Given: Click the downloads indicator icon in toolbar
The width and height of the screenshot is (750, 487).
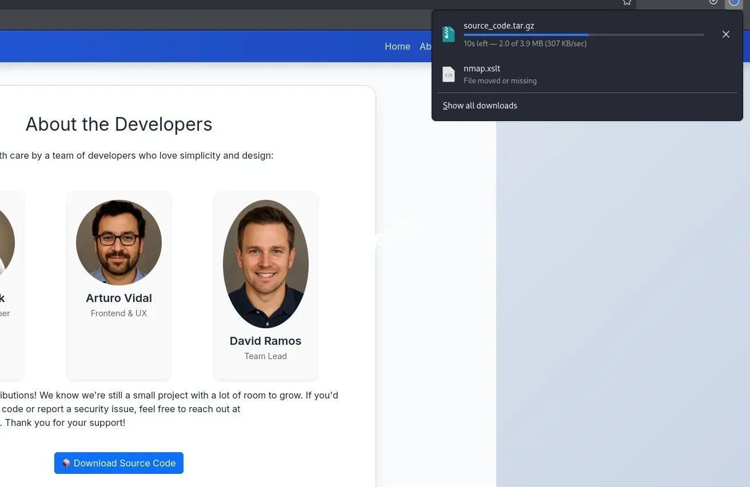Looking at the screenshot, I should 713,2.
